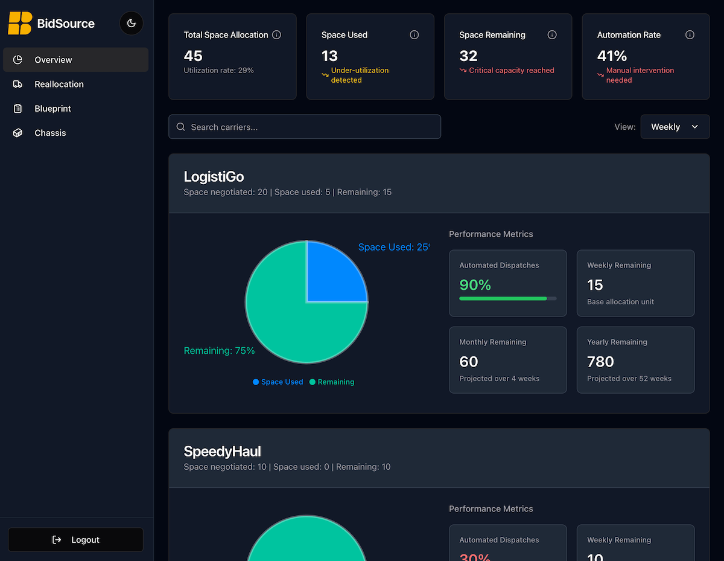Click the Chassis box icon

[x=18, y=133]
